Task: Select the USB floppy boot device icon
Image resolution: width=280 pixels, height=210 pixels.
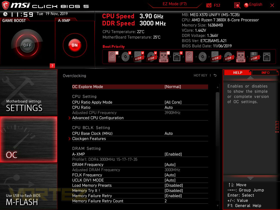Action: pos(254,57)
